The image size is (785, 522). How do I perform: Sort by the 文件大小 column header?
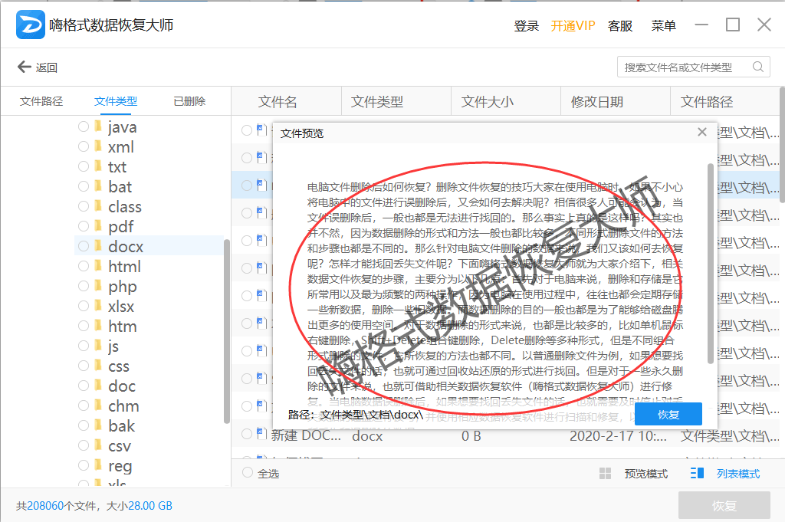tap(487, 102)
